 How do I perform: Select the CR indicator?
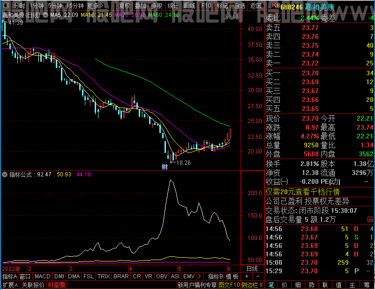(137, 276)
